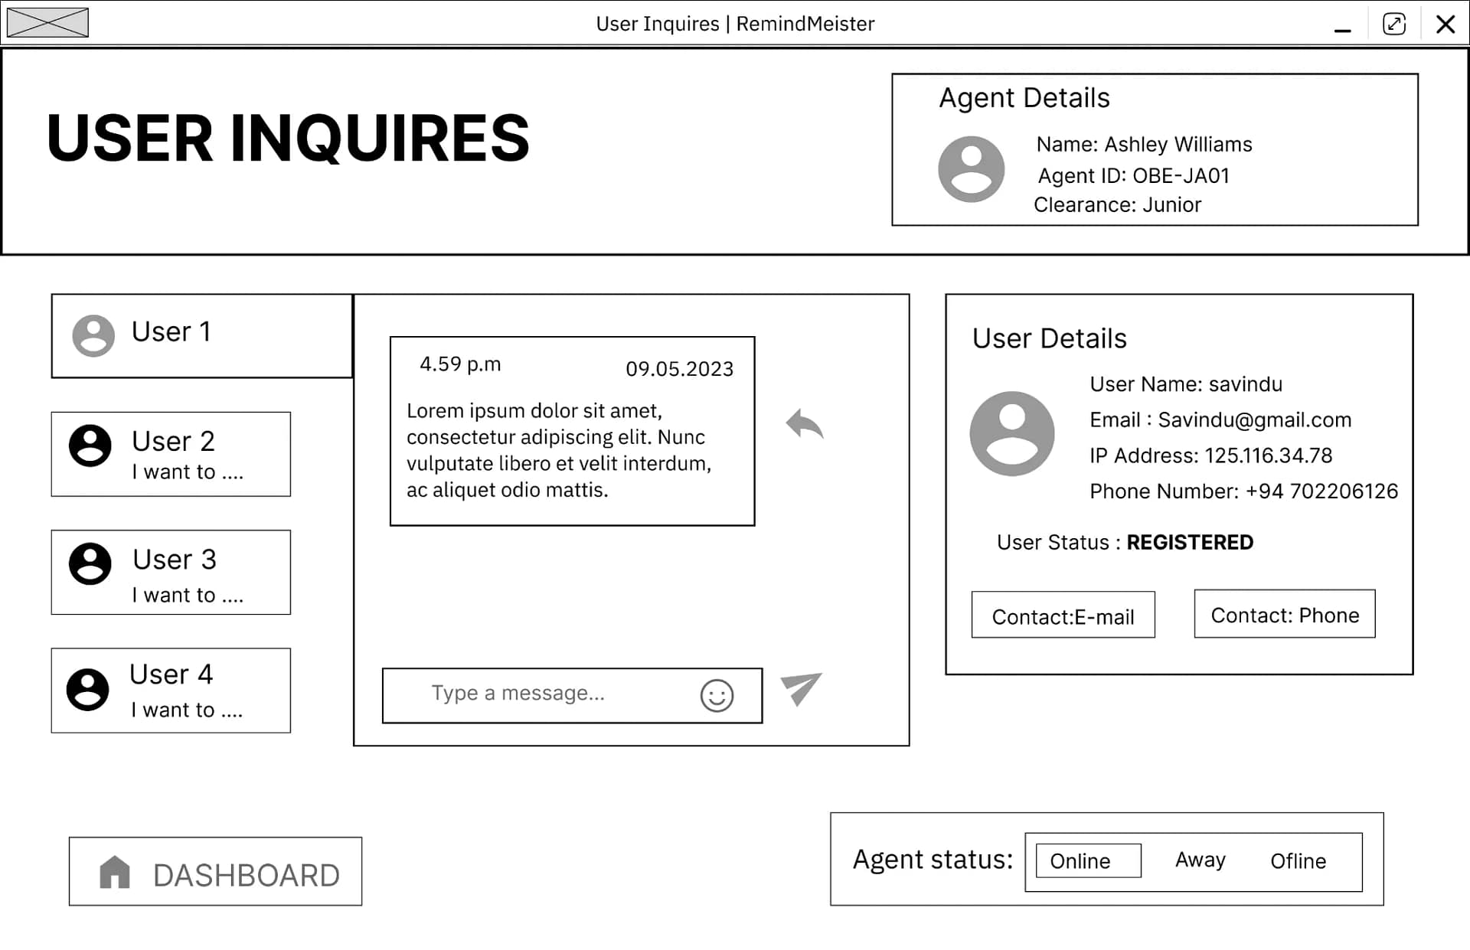Screen dimensions: 1470x950
Task: Click the maximize window icon
Action: point(1393,24)
